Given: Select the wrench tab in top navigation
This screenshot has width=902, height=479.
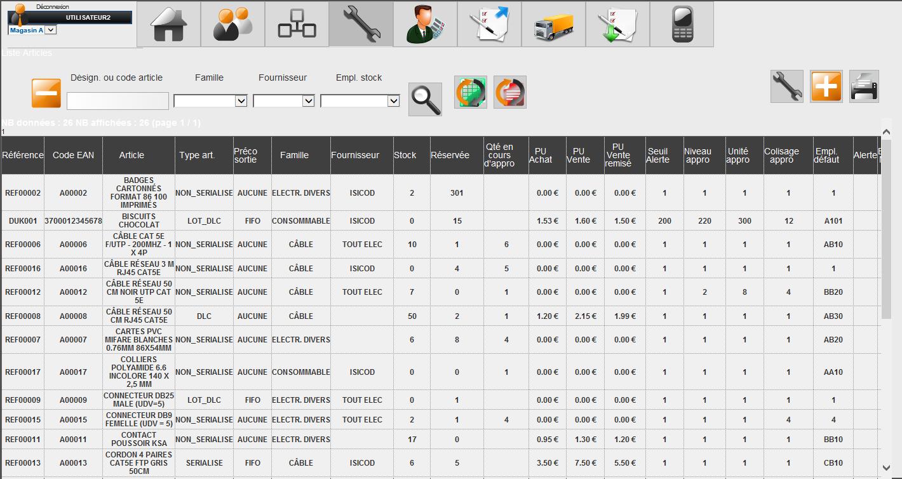Looking at the screenshot, I should [x=361, y=24].
